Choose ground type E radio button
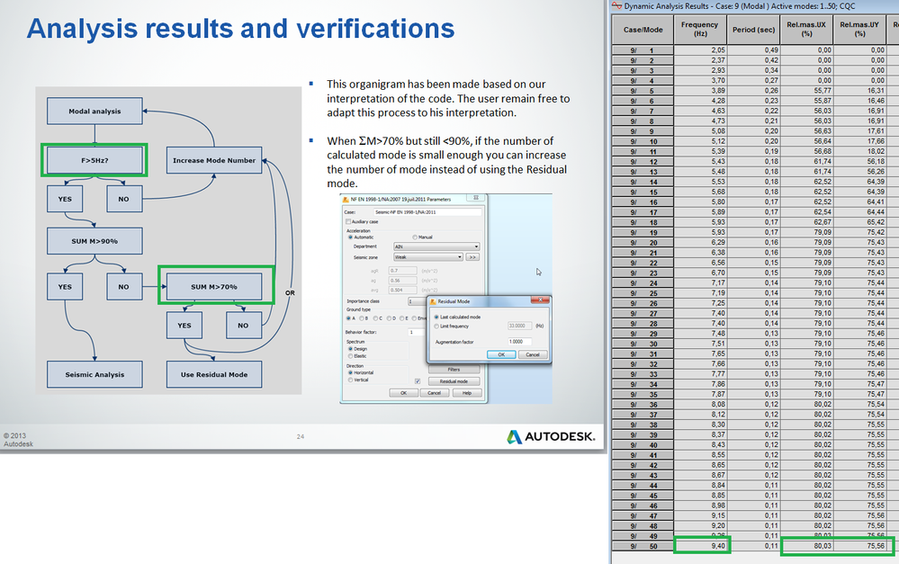 402,318
